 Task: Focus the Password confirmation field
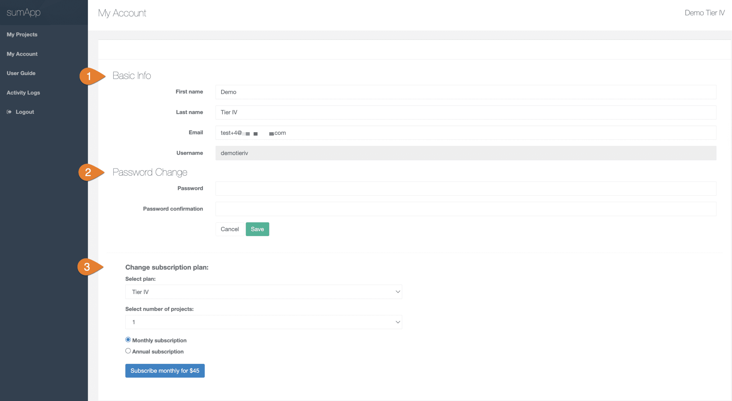pos(466,209)
